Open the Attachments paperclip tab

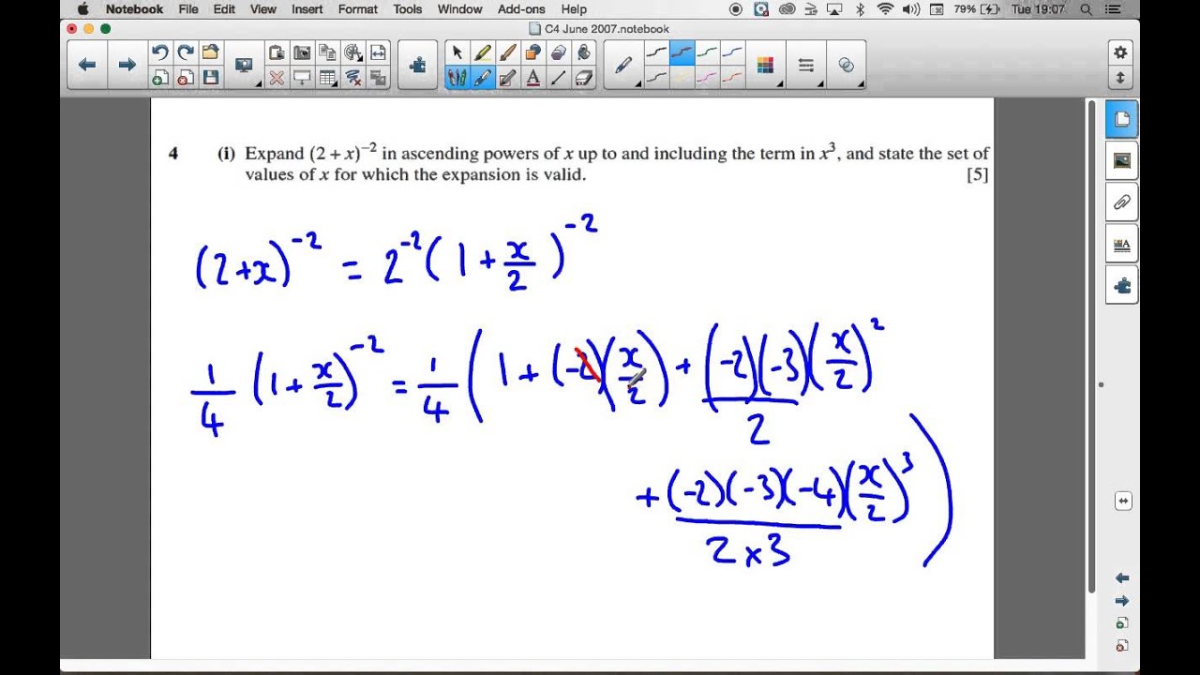tap(1122, 202)
